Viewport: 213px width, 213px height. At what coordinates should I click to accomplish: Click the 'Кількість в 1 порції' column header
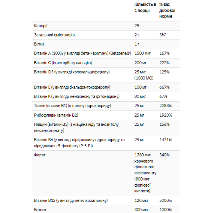point(145,7)
